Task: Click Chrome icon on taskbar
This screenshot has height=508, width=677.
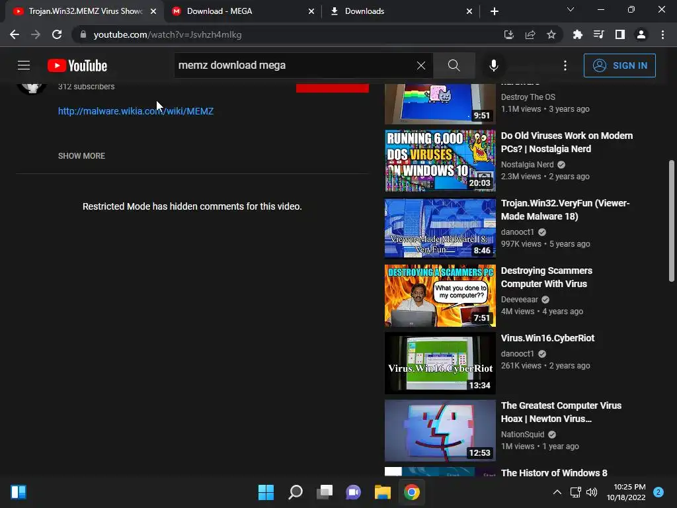Action: pyautogui.click(x=411, y=492)
